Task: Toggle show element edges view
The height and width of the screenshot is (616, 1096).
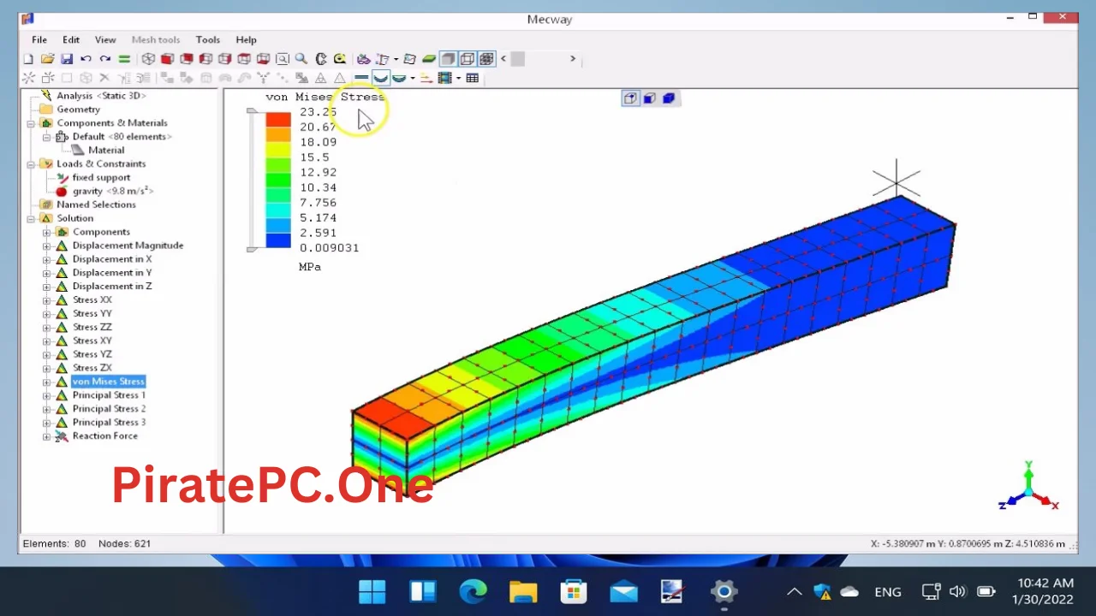Action: coord(468,59)
